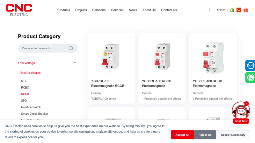255x143 pixels.
Task: Open the Products menu
Action: [63, 10]
